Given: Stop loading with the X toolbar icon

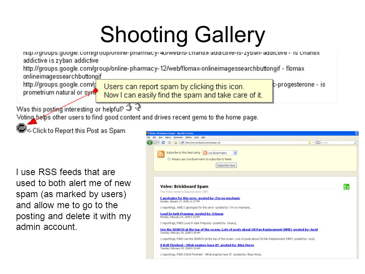Looking at the screenshot, I should click(170, 143).
